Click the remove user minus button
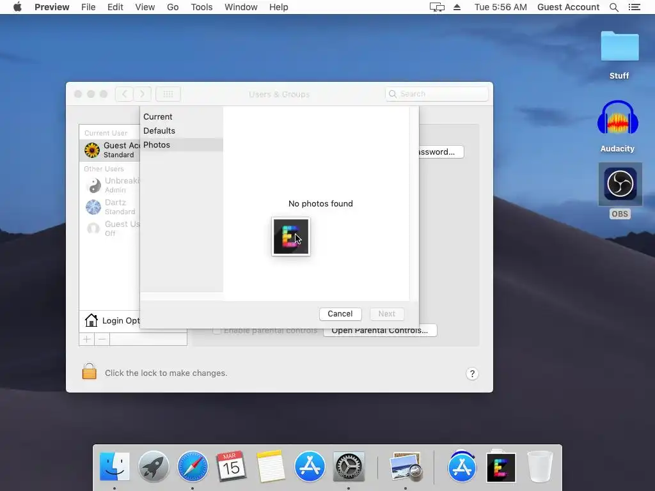655x491 pixels. click(x=102, y=339)
